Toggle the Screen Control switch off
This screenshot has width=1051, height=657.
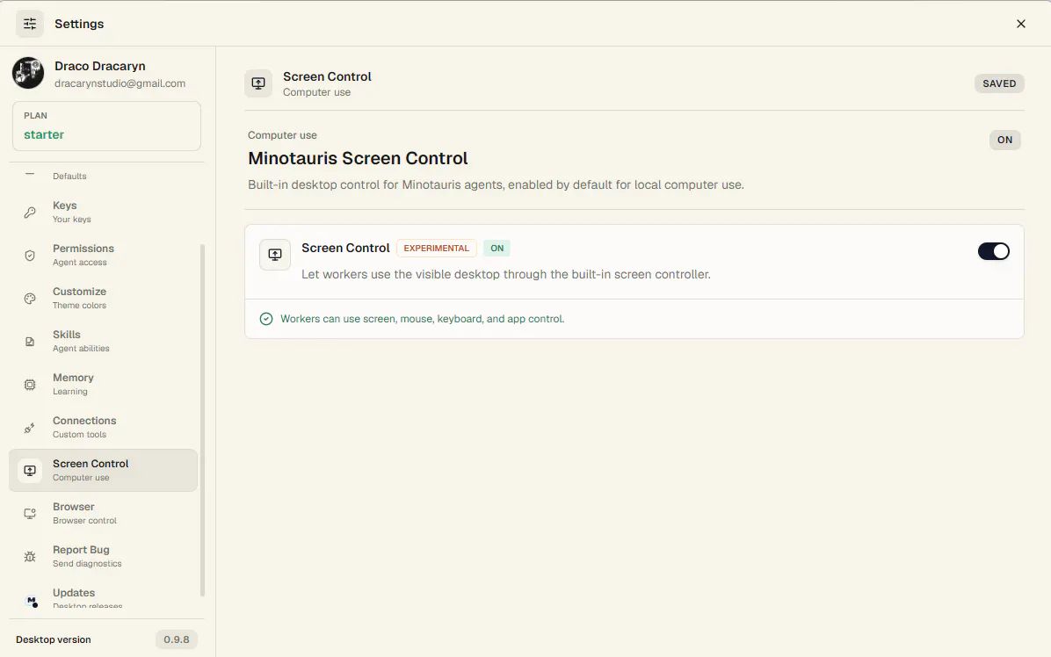993,251
